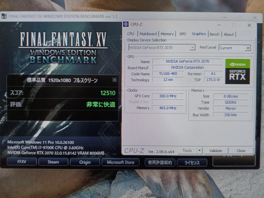Open the CPU tab in CPU-Z
This screenshot has width=264, height=198.
point(131,34)
